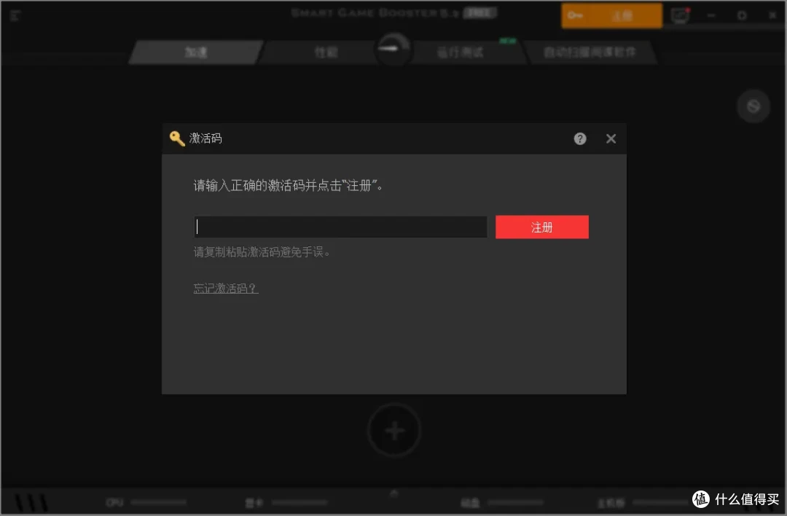Click the round gauge dial icon between tabs
This screenshot has height=516, width=787.
394,49
